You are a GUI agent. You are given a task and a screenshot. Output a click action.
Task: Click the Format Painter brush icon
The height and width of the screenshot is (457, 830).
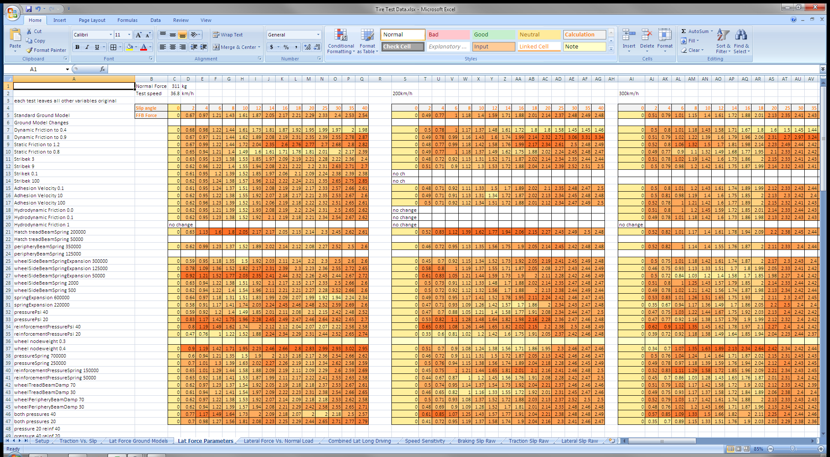click(x=29, y=50)
